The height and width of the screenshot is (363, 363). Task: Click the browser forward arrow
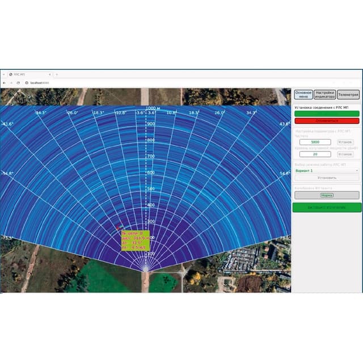click(x=11, y=83)
